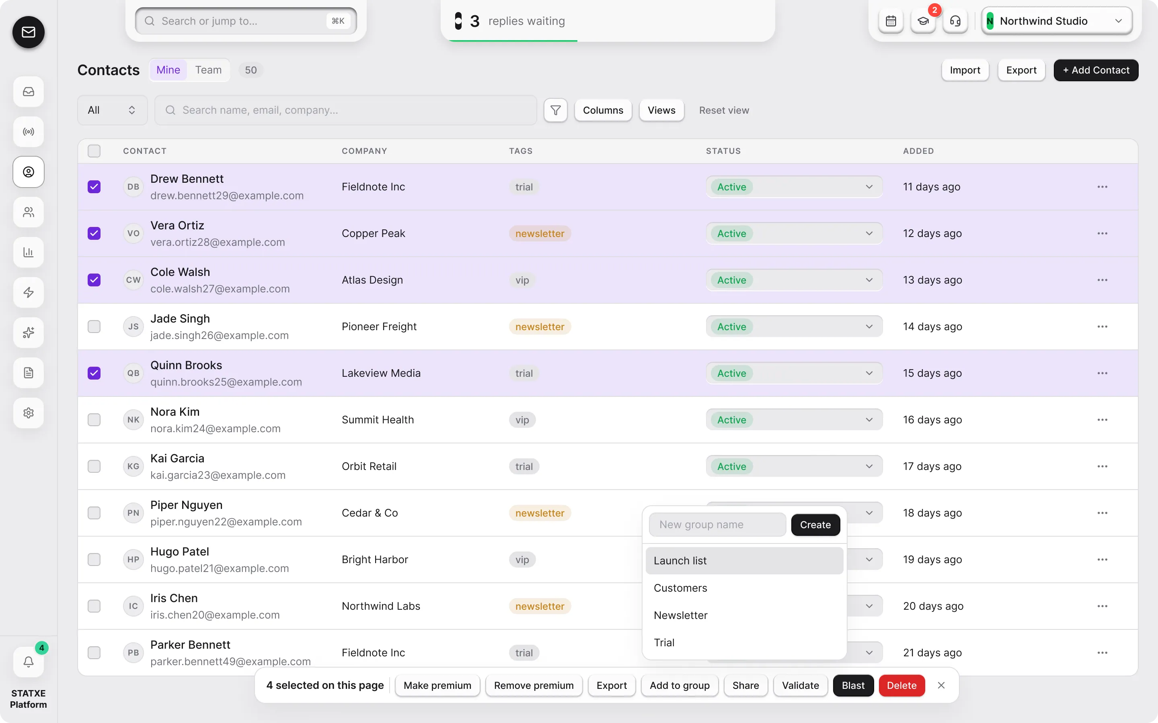This screenshot has width=1158, height=723.
Task: Open the notifications bell icon
Action: click(x=28, y=662)
